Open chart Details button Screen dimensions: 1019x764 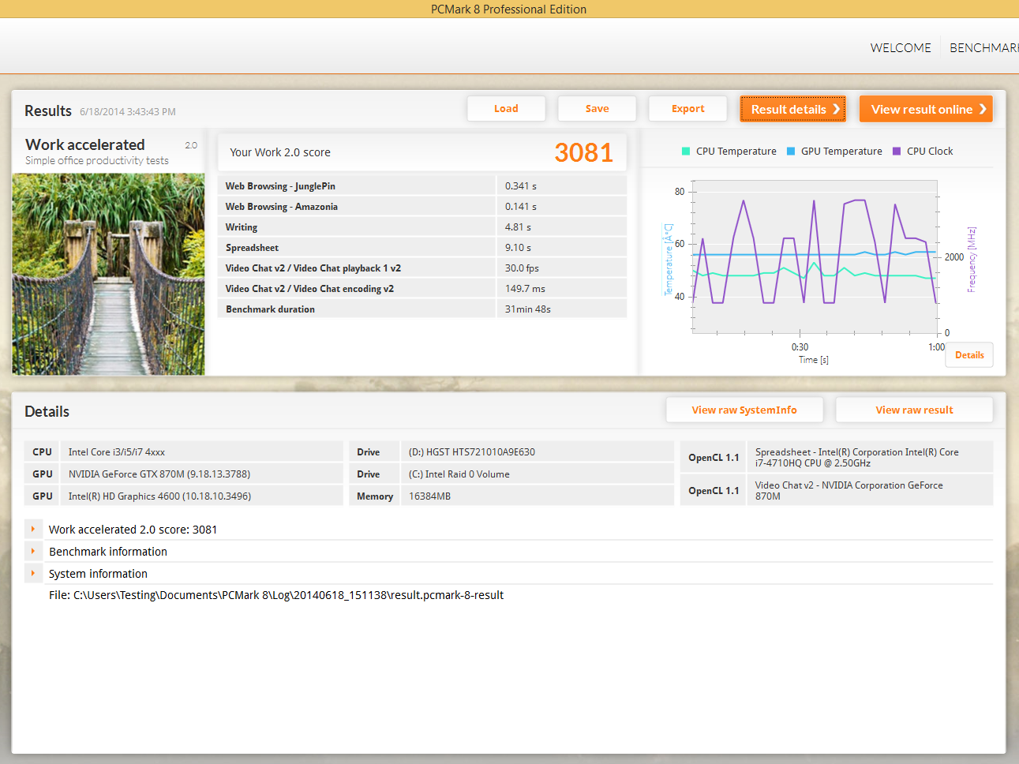969,355
